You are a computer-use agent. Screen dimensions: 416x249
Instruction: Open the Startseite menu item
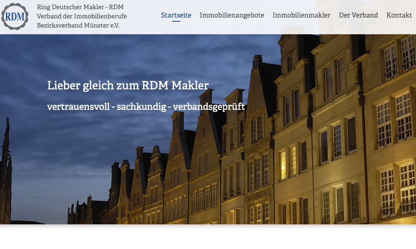point(176,15)
